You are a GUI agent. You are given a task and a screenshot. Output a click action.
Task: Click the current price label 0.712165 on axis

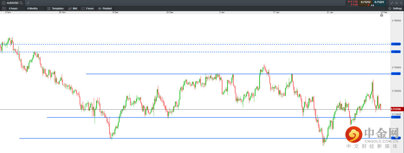(396, 109)
